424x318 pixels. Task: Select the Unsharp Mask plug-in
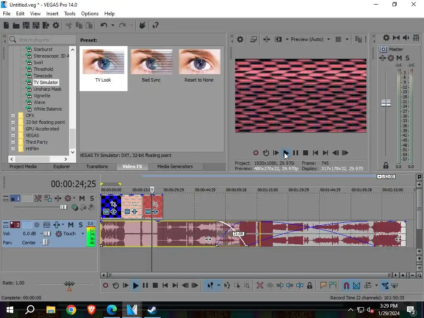click(47, 89)
